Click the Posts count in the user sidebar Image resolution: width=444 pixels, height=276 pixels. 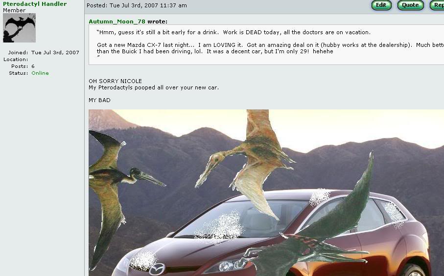point(33,66)
